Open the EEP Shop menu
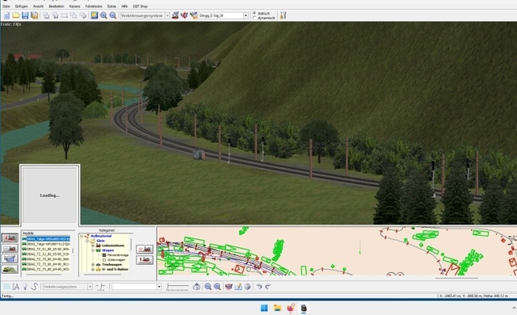The image size is (517, 315). [x=140, y=6]
